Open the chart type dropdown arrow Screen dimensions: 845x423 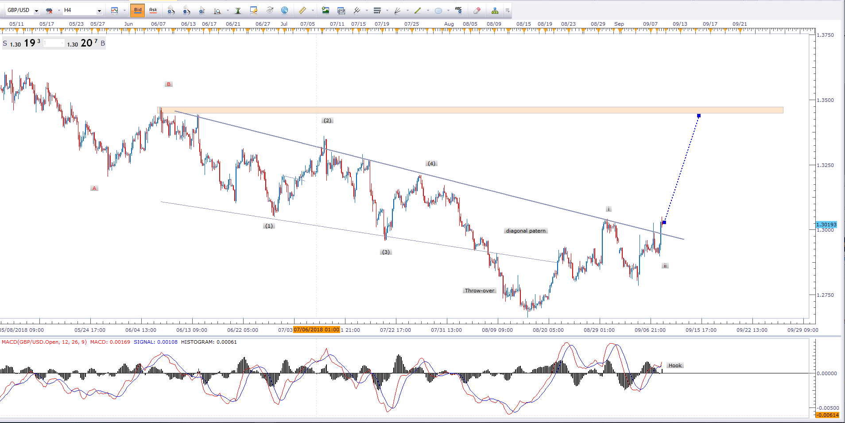(x=124, y=11)
